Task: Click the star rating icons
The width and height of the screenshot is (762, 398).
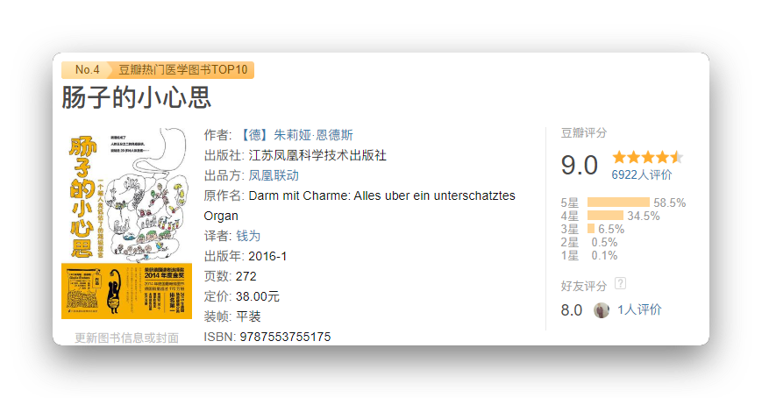Action: point(648,157)
